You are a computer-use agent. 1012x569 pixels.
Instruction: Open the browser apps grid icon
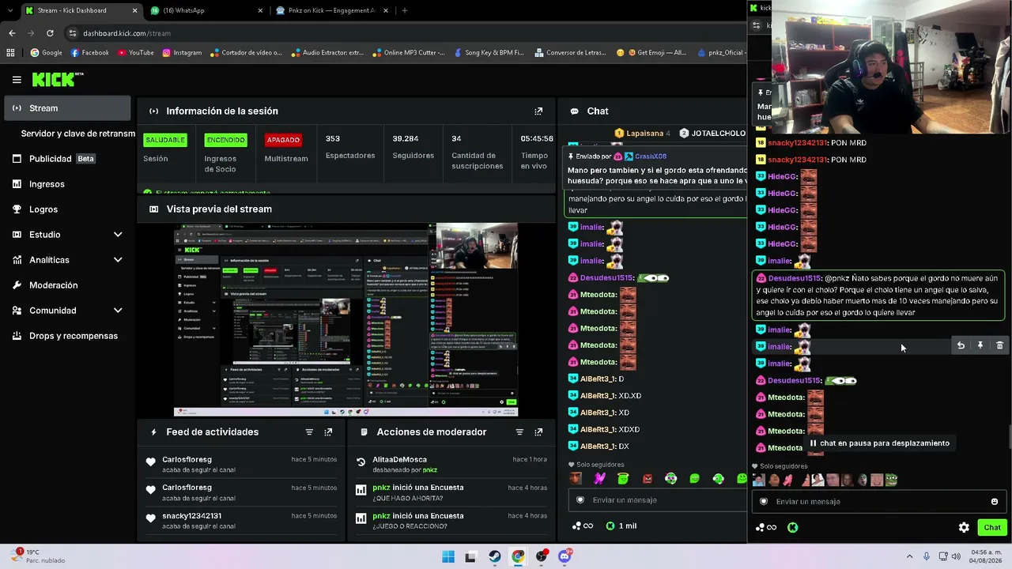10,53
